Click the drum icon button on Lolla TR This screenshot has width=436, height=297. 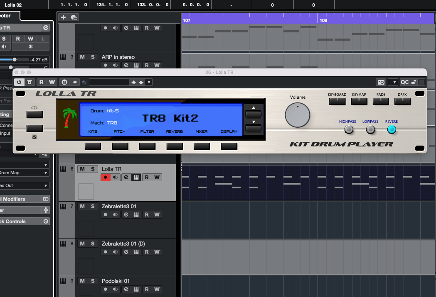click(35, 128)
